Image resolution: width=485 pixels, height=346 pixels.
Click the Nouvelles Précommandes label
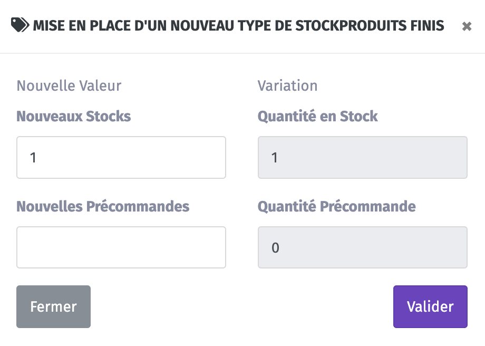103,206
